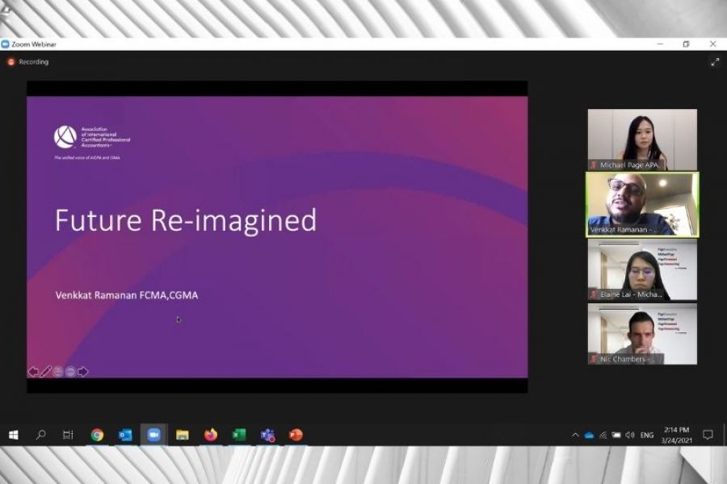Open the network Wi-Fi tray icon
Image resolution: width=727 pixels, height=484 pixels.
pyautogui.click(x=603, y=435)
